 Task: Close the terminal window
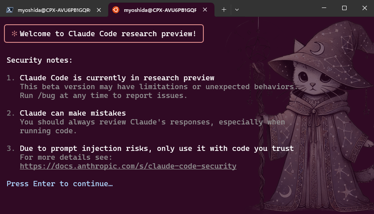(364, 8)
